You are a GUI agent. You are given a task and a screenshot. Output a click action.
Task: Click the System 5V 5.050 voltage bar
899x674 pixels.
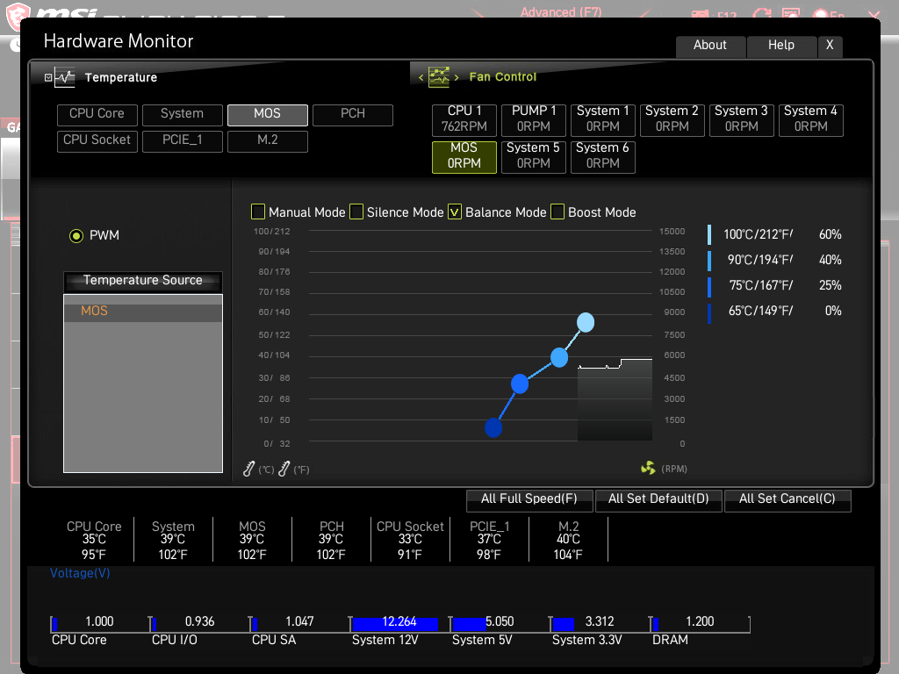[x=500, y=623]
